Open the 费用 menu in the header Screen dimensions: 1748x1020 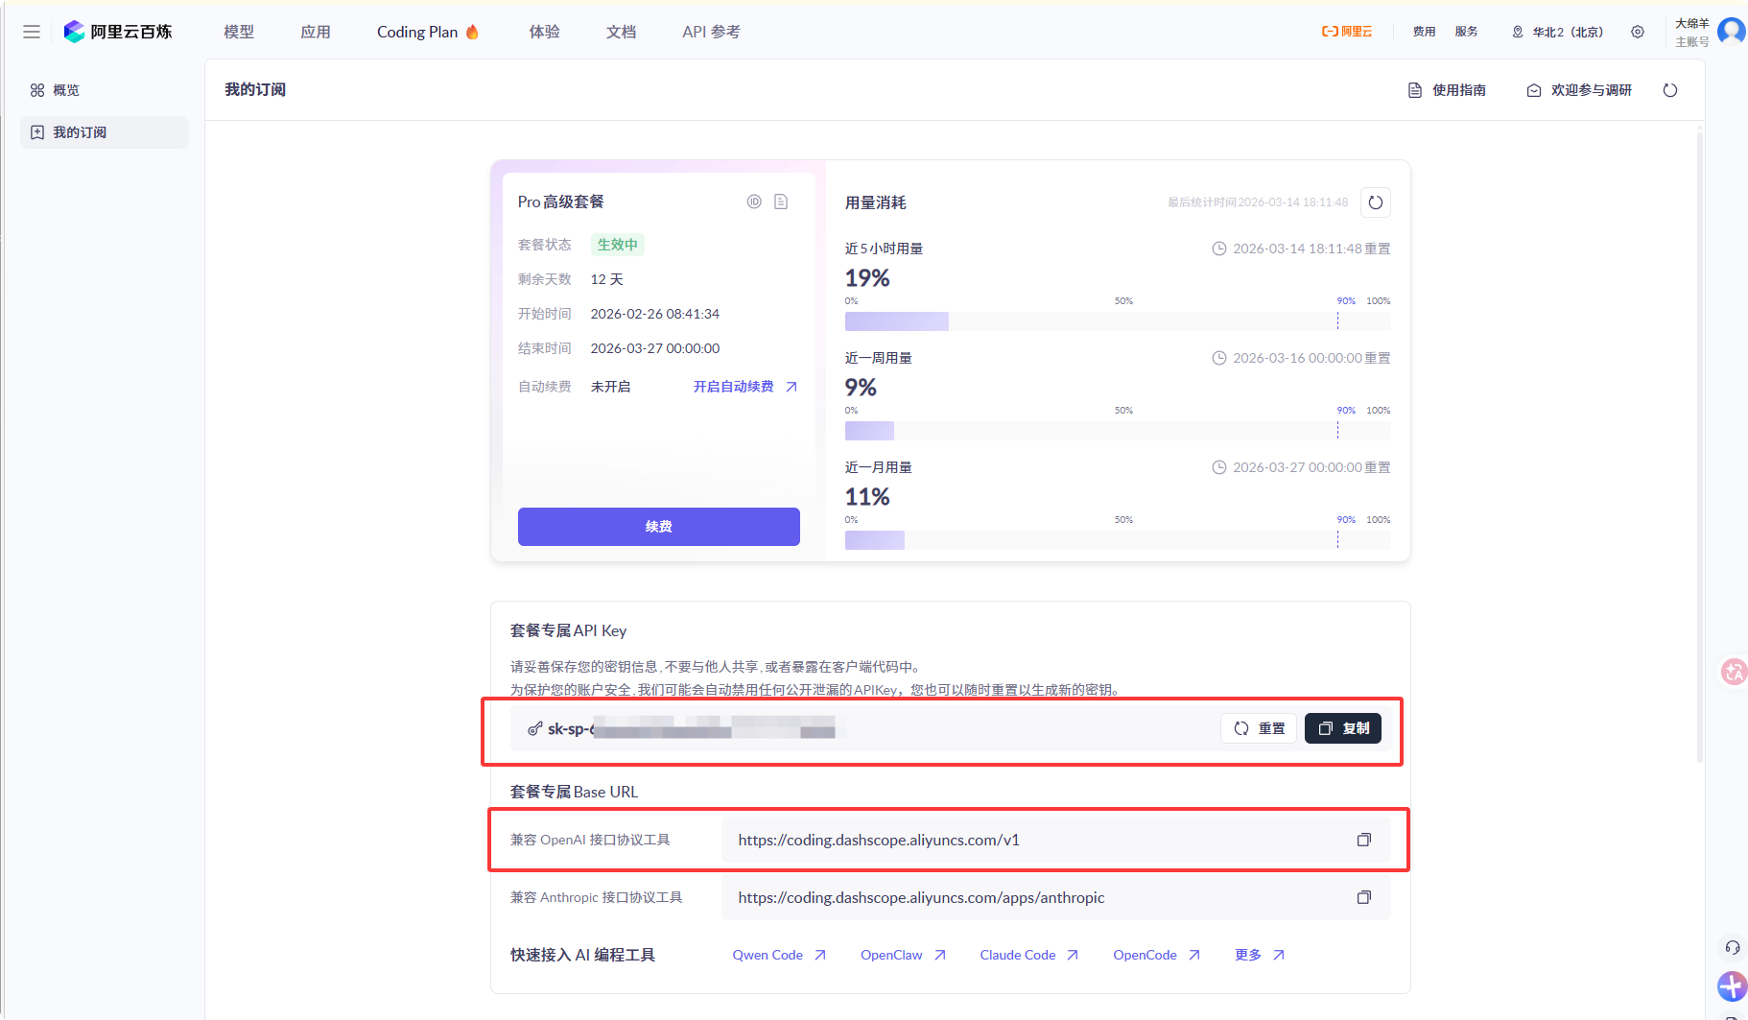point(1424,32)
